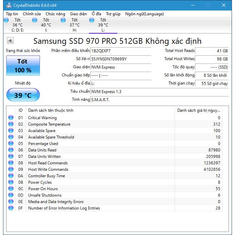The image size is (235, 235).
Task: Select the Unsafe Shutdowns attribute name
Action: [45, 195]
